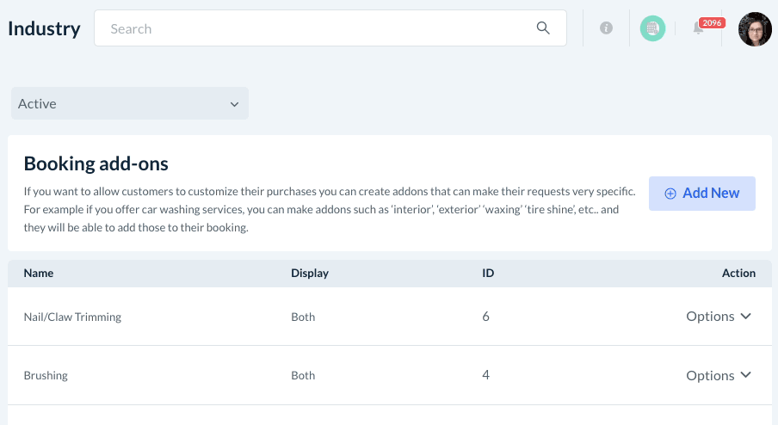Open notifications bell with 2096 badge
The height and width of the screenshot is (425, 778).
699,29
